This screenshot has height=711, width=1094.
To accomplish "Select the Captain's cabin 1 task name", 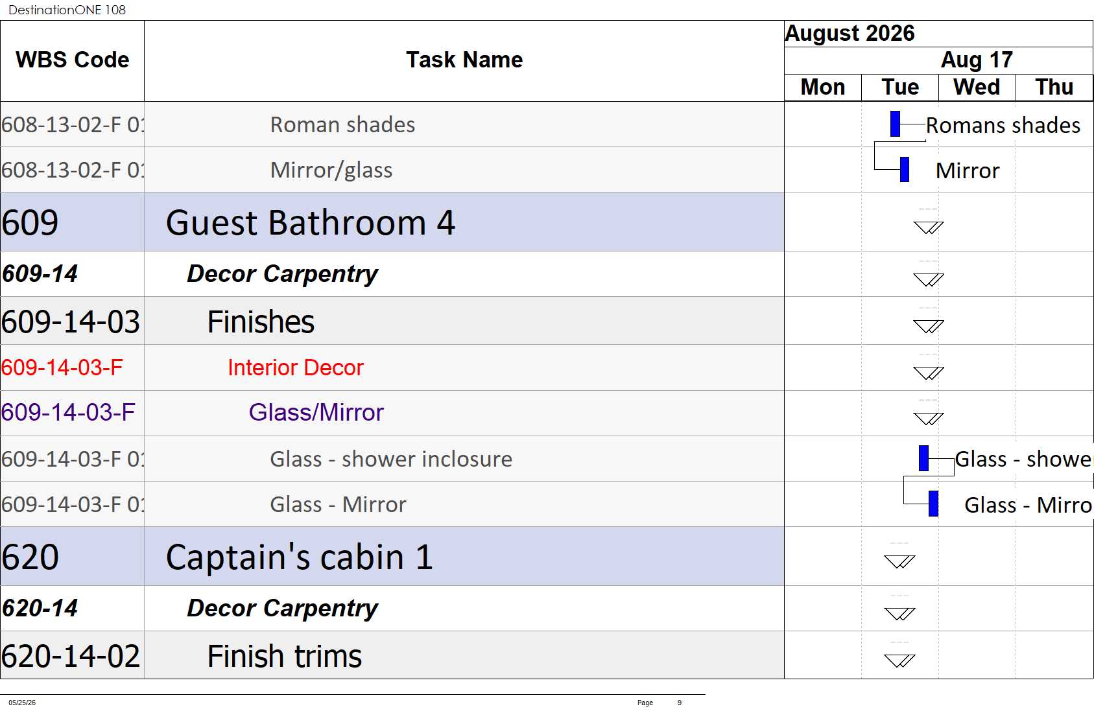I will point(300,557).
